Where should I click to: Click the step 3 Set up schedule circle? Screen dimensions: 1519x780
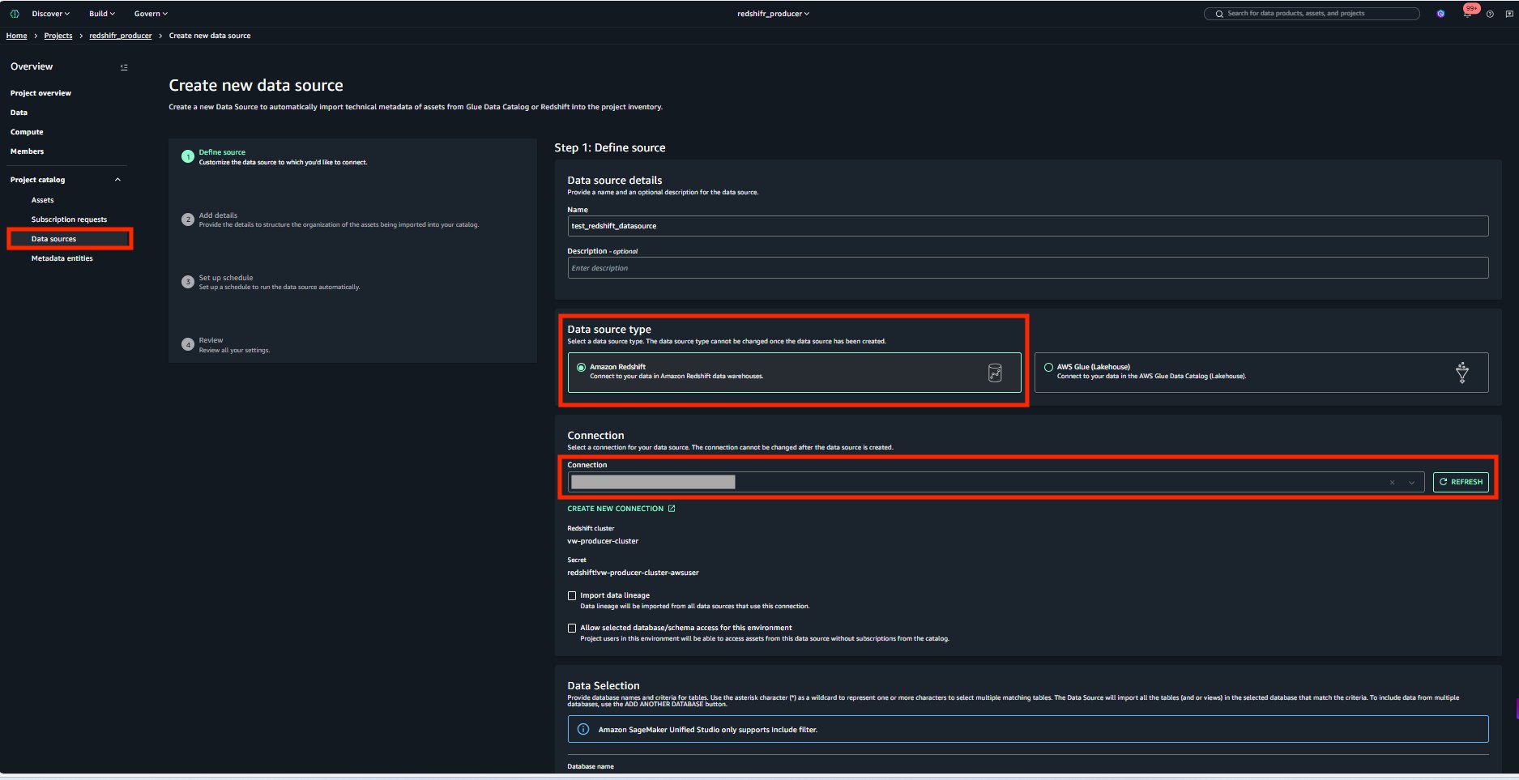click(188, 282)
